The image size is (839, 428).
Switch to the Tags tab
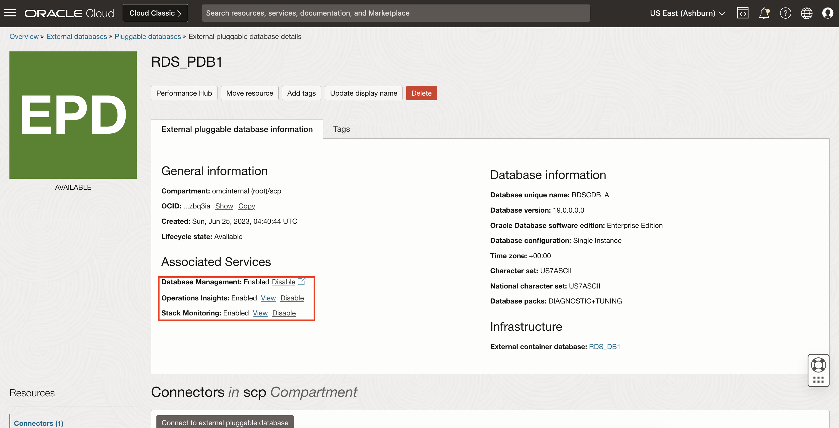coord(341,129)
